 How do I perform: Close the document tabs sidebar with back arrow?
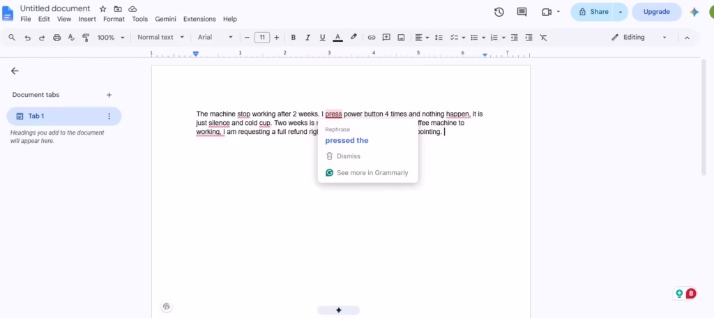(15, 70)
